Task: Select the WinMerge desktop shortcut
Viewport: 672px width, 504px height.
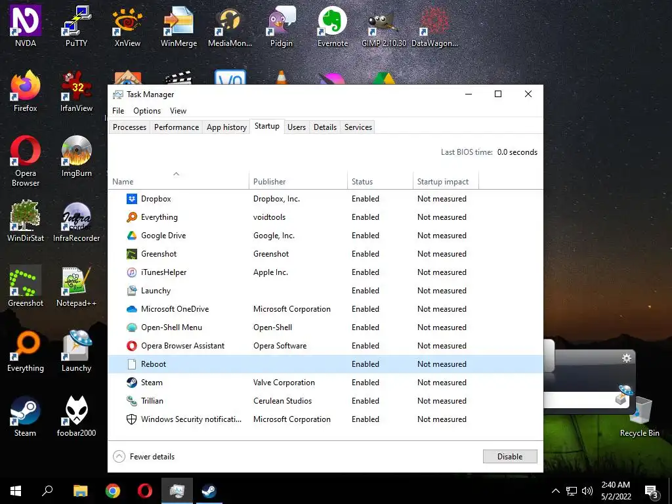Action: point(178,26)
